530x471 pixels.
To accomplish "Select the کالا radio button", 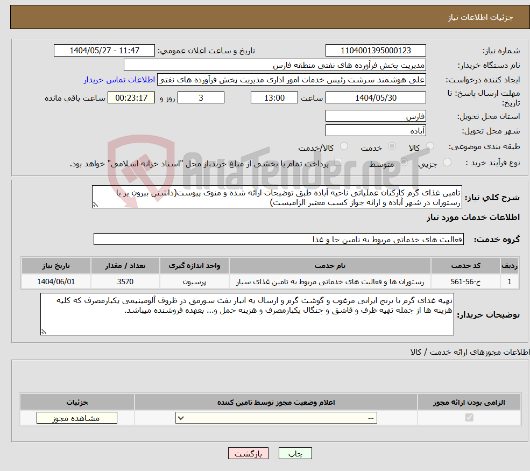I will point(430,145).
